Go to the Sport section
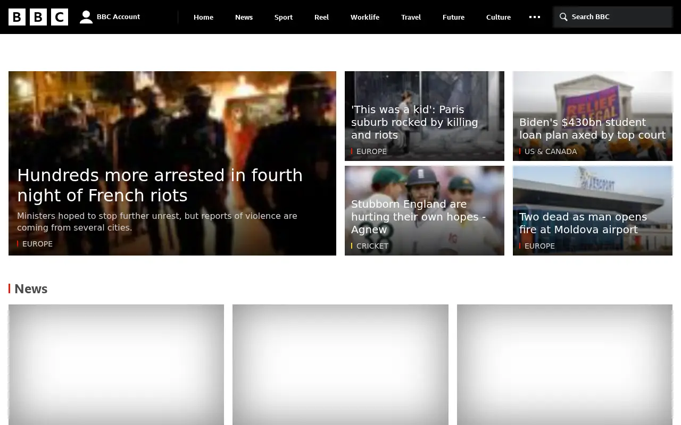Screen dimensions: 681x425 (284, 17)
